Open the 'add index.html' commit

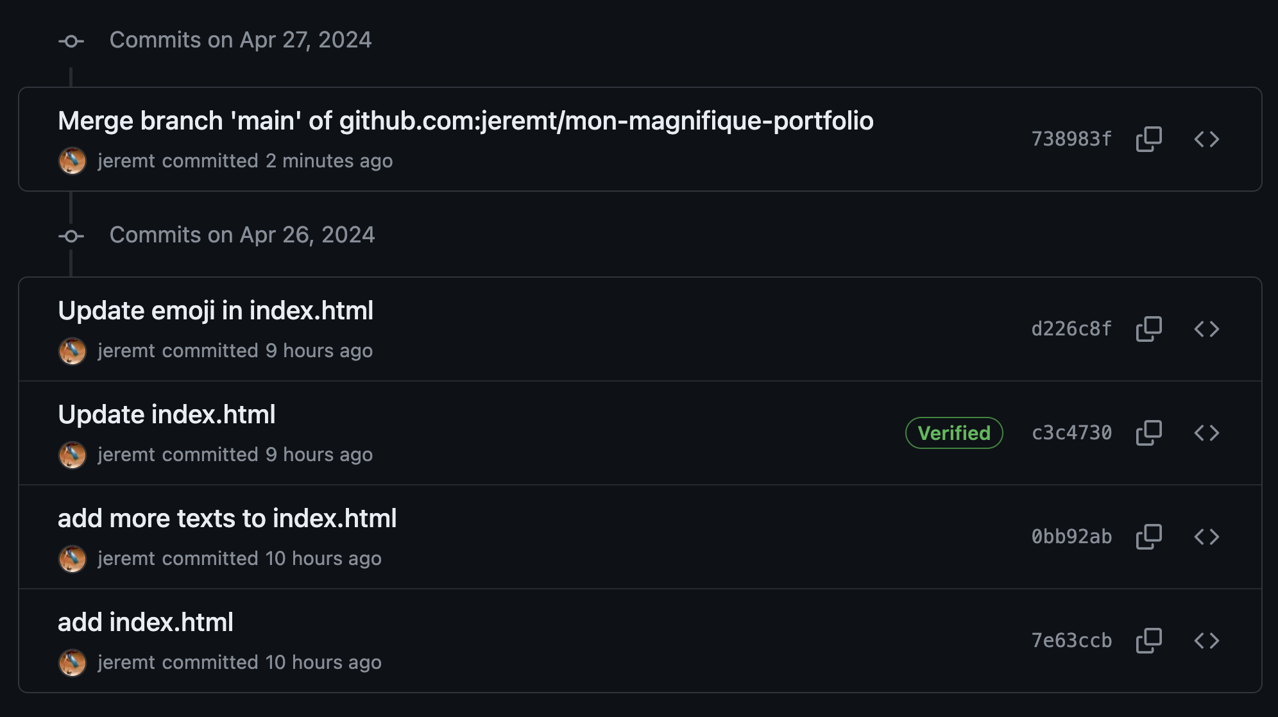(146, 623)
